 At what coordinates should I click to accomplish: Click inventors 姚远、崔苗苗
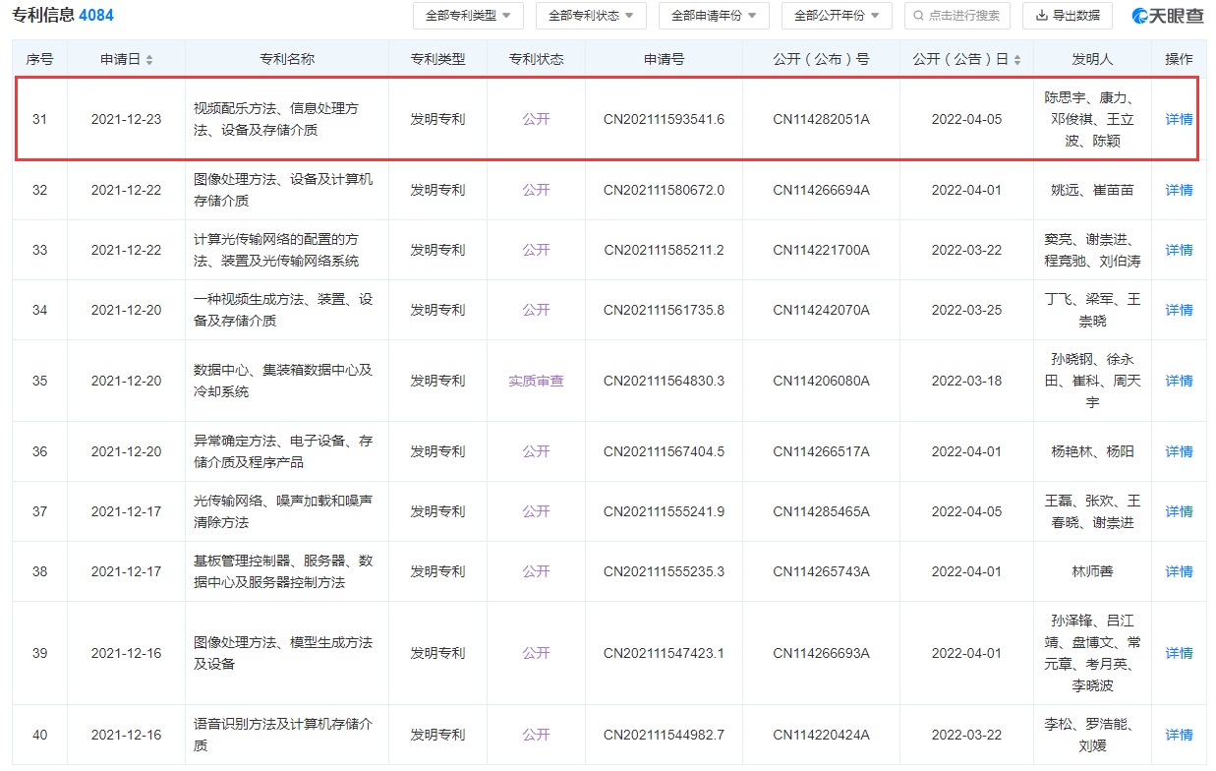pyautogui.click(x=1092, y=190)
